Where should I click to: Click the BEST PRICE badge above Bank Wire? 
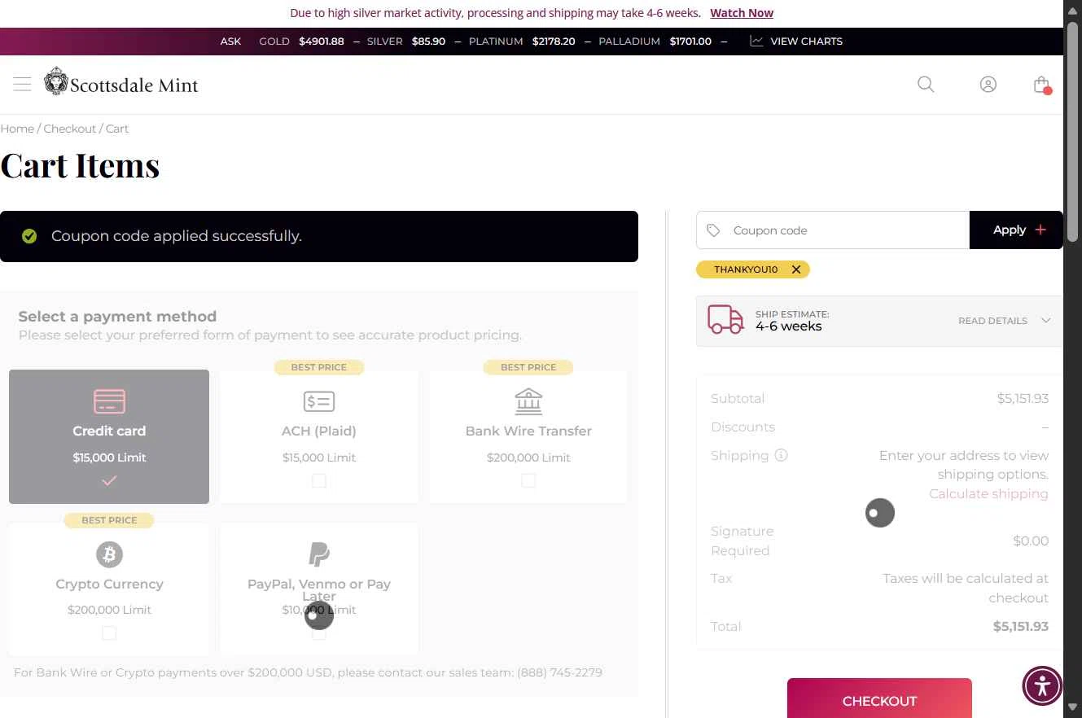[x=528, y=367]
